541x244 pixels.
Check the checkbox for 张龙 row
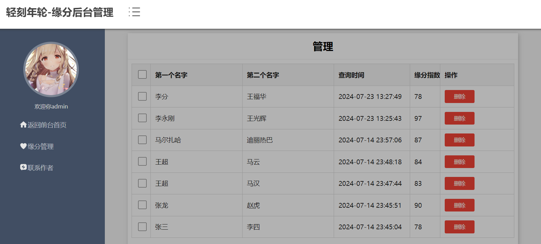142,205
